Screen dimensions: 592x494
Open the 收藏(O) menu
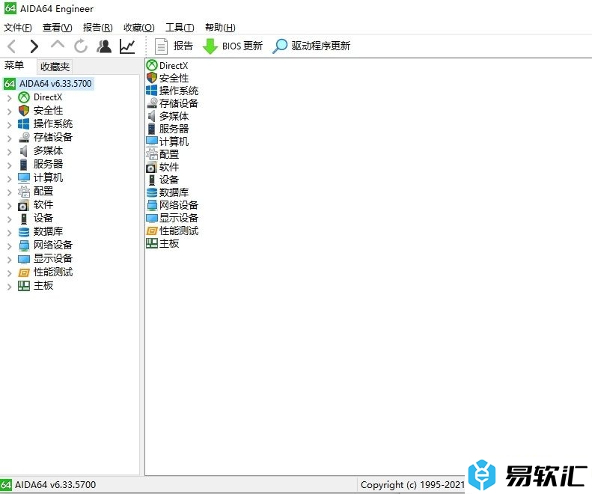139,28
